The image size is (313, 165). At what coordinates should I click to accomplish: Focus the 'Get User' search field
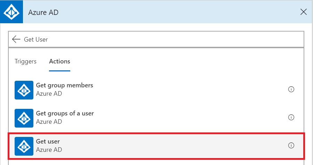click(x=156, y=40)
